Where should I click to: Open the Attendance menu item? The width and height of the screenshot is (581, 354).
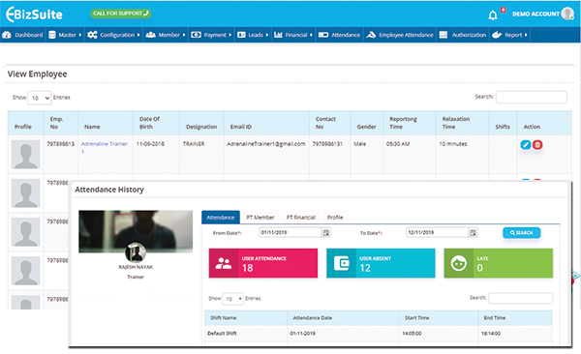(x=346, y=35)
